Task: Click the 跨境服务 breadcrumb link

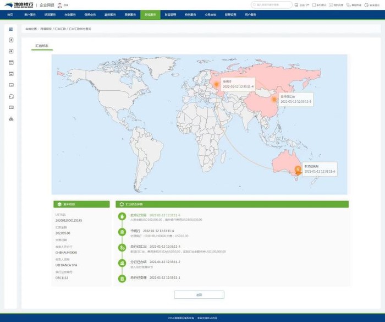Action: click(x=46, y=29)
